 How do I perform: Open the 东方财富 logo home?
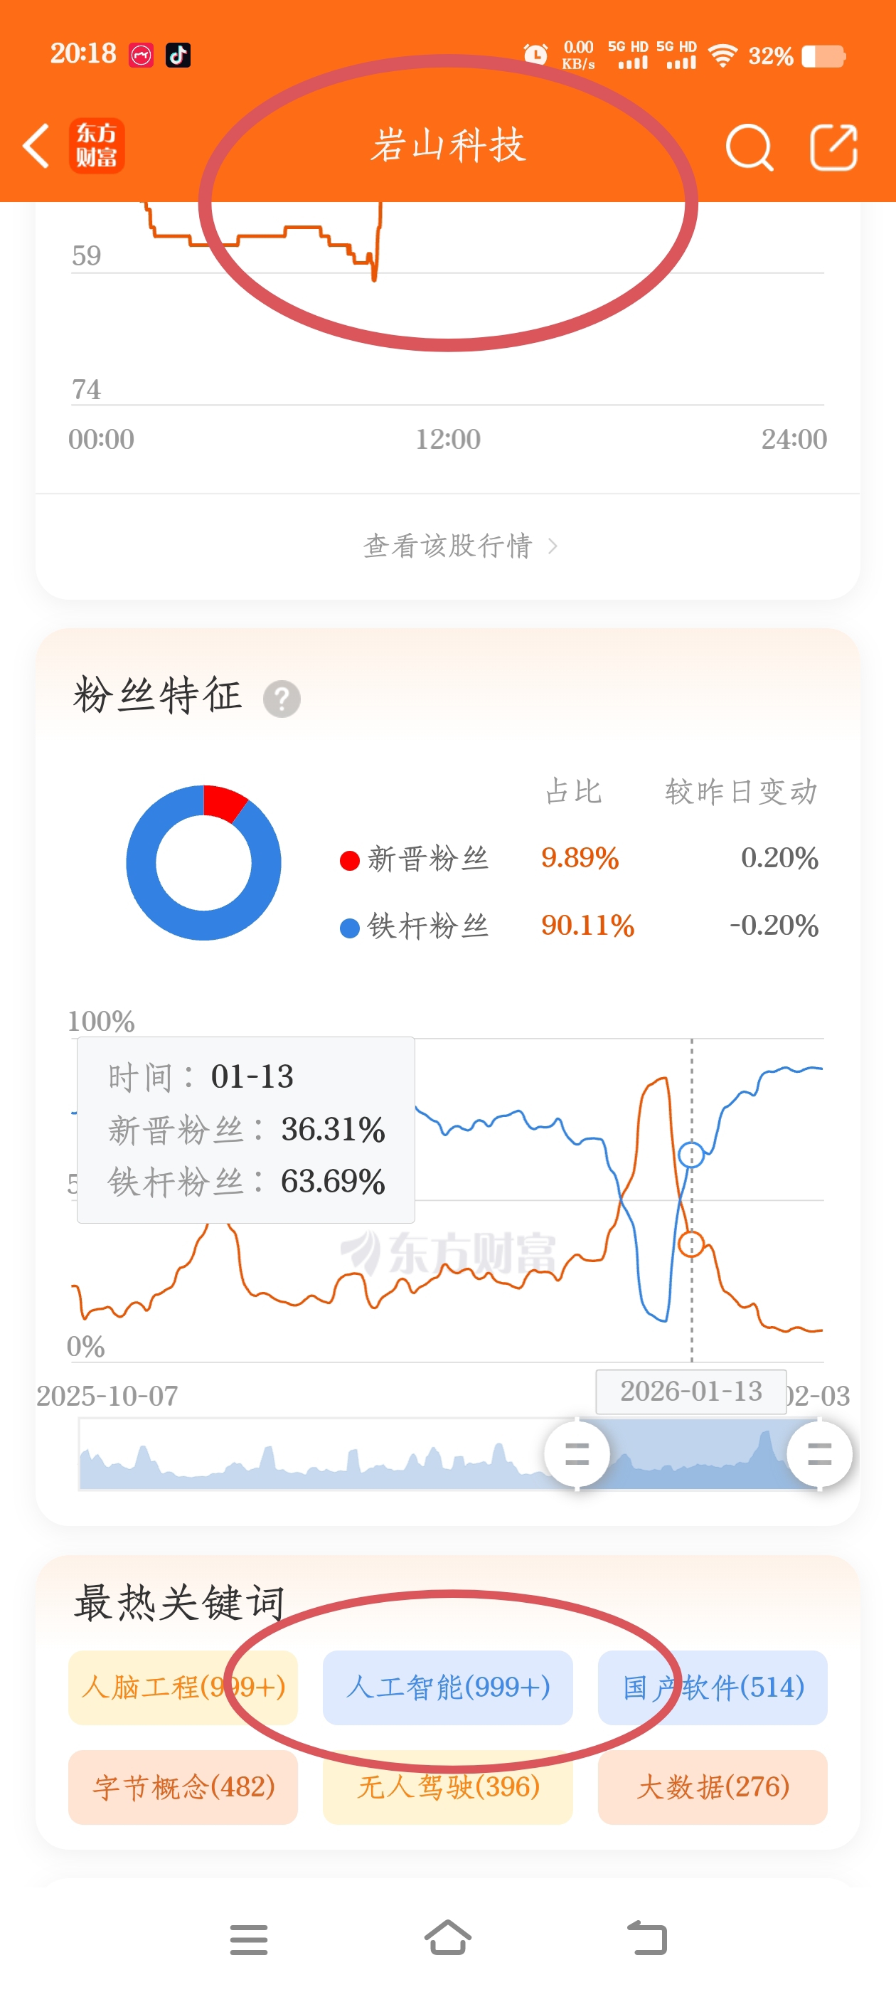click(x=97, y=145)
